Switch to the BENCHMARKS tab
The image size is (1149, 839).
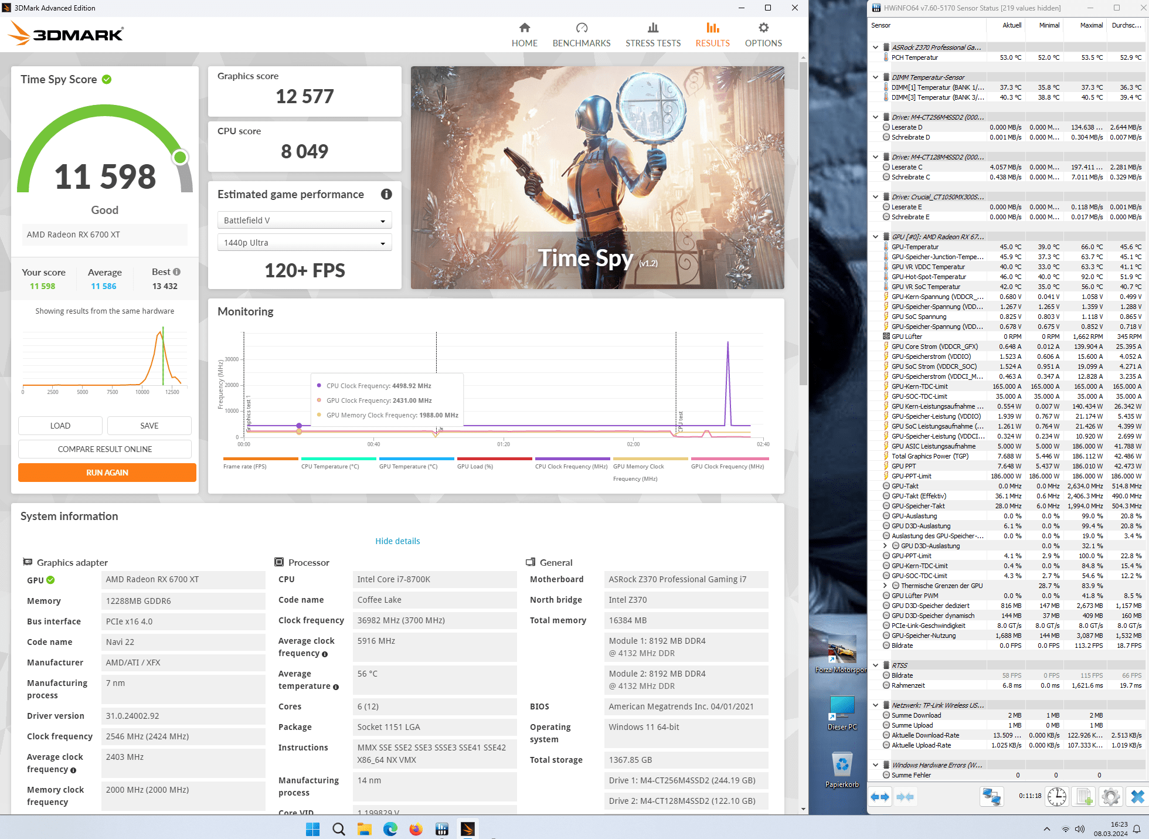click(582, 35)
